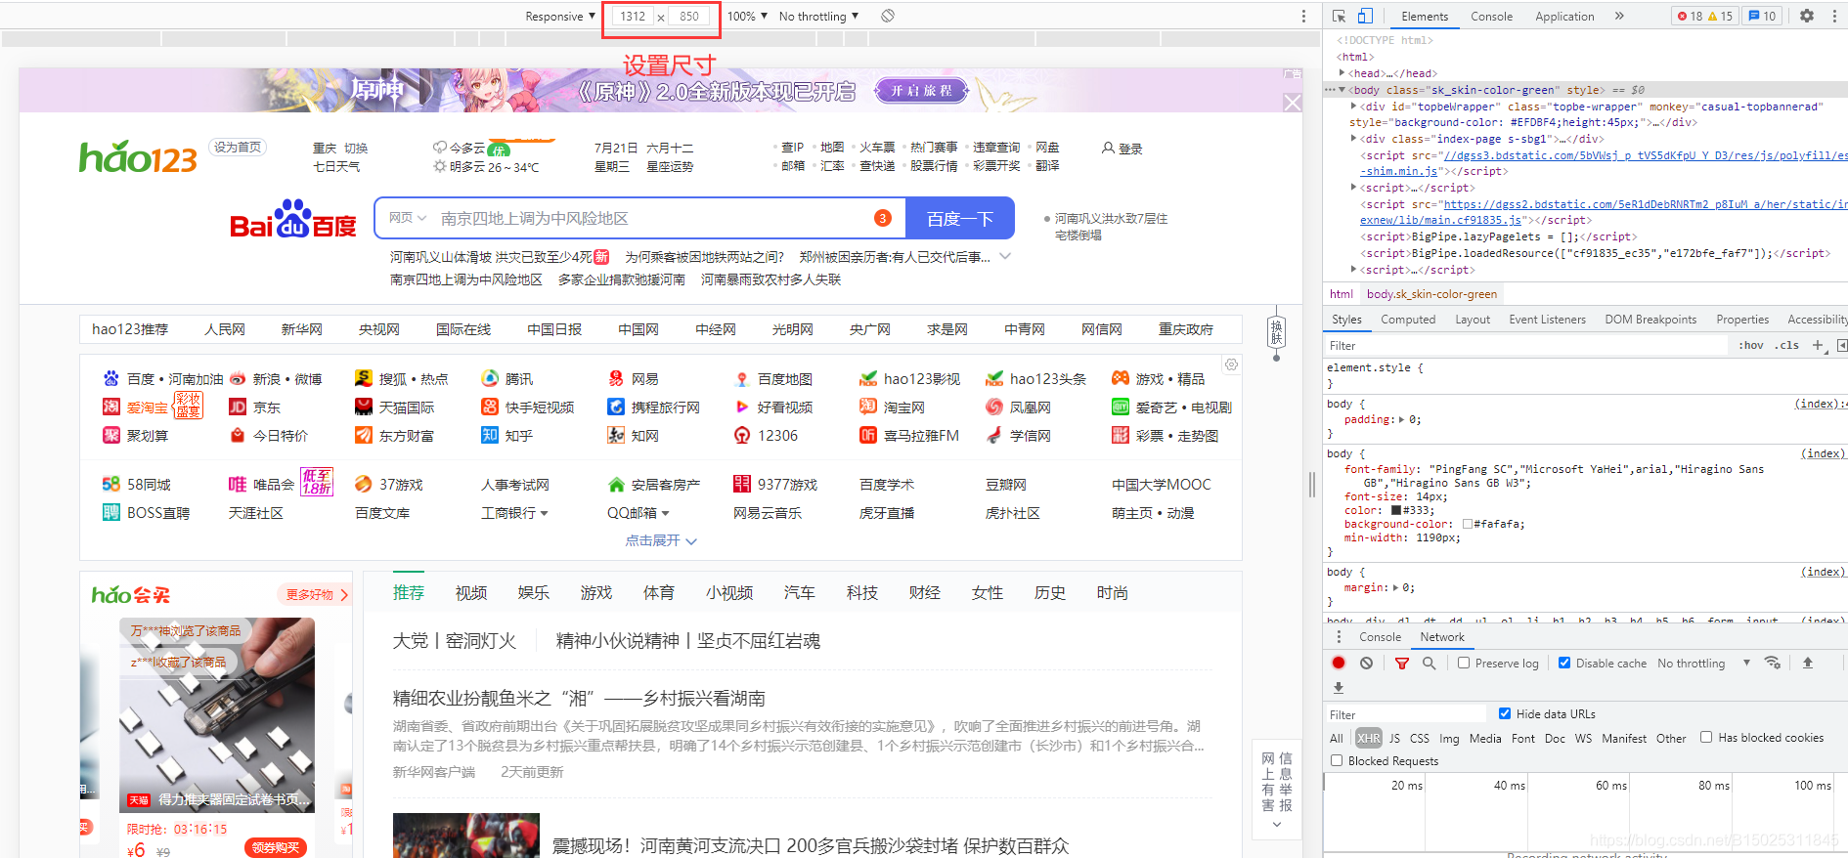Toggle the device toolbar icon
The width and height of the screenshot is (1848, 858).
coord(1365,16)
